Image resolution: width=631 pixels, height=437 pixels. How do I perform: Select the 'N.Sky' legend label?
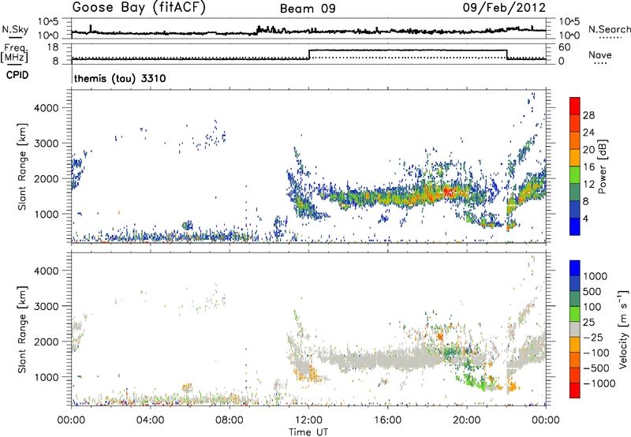pyautogui.click(x=15, y=29)
